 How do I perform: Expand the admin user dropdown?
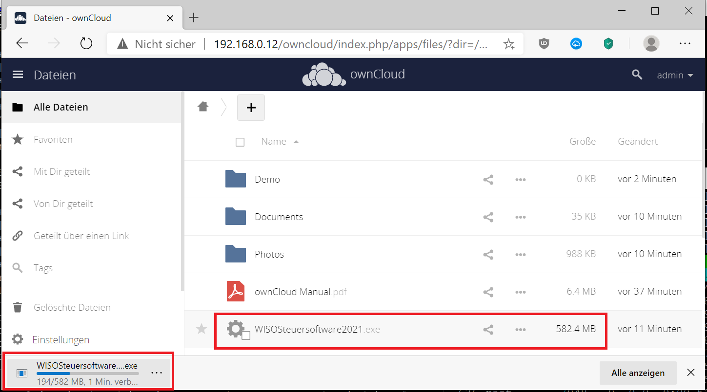coord(675,75)
